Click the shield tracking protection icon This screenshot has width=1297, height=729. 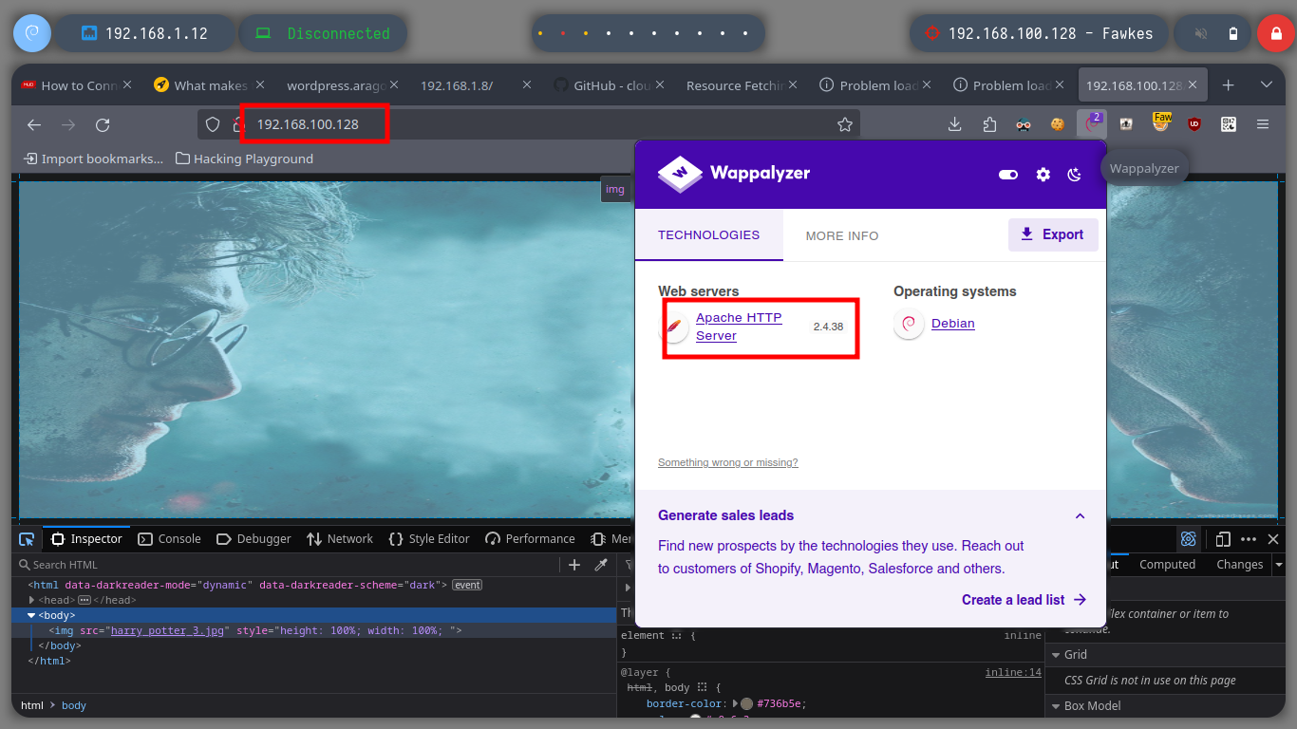214,124
